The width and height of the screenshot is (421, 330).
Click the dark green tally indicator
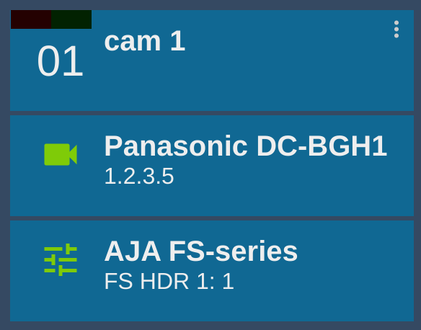(x=71, y=19)
